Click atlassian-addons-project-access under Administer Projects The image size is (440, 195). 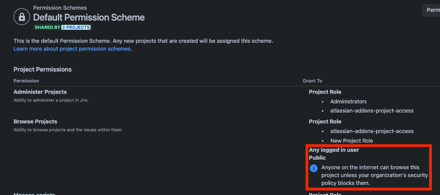click(x=372, y=111)
